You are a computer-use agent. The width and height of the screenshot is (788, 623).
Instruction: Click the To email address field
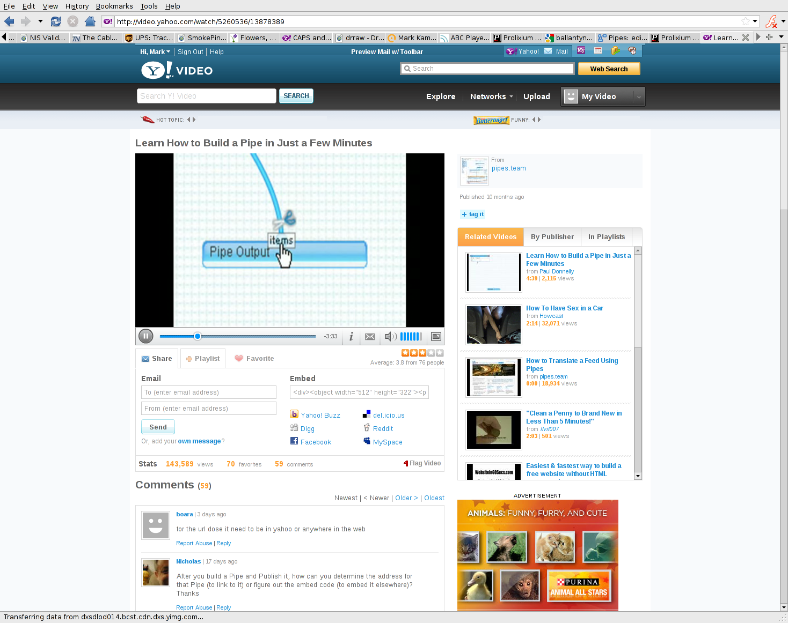(x=209, y=392)
